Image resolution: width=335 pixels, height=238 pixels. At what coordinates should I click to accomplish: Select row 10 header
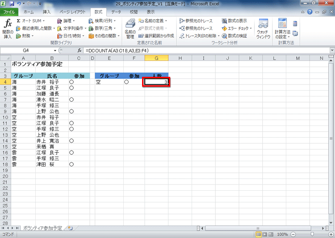[5, 117]
